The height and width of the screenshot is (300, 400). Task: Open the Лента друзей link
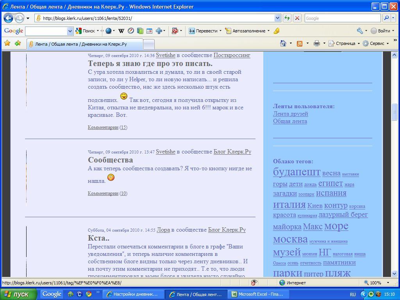[x=290, y=114]
